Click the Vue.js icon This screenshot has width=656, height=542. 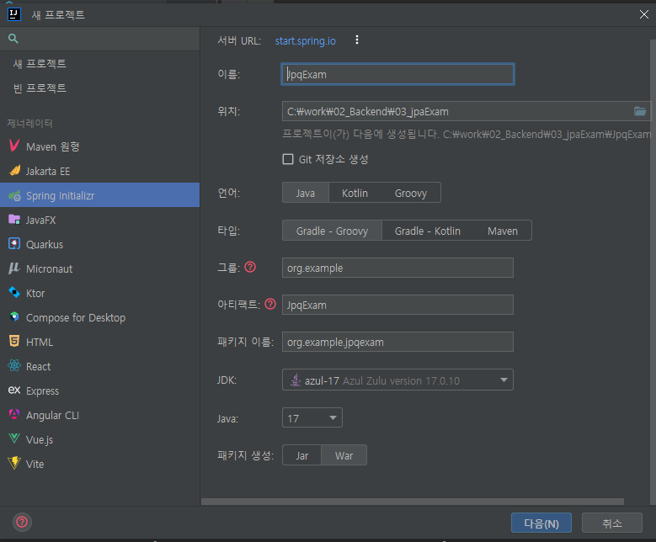(14, 438)
